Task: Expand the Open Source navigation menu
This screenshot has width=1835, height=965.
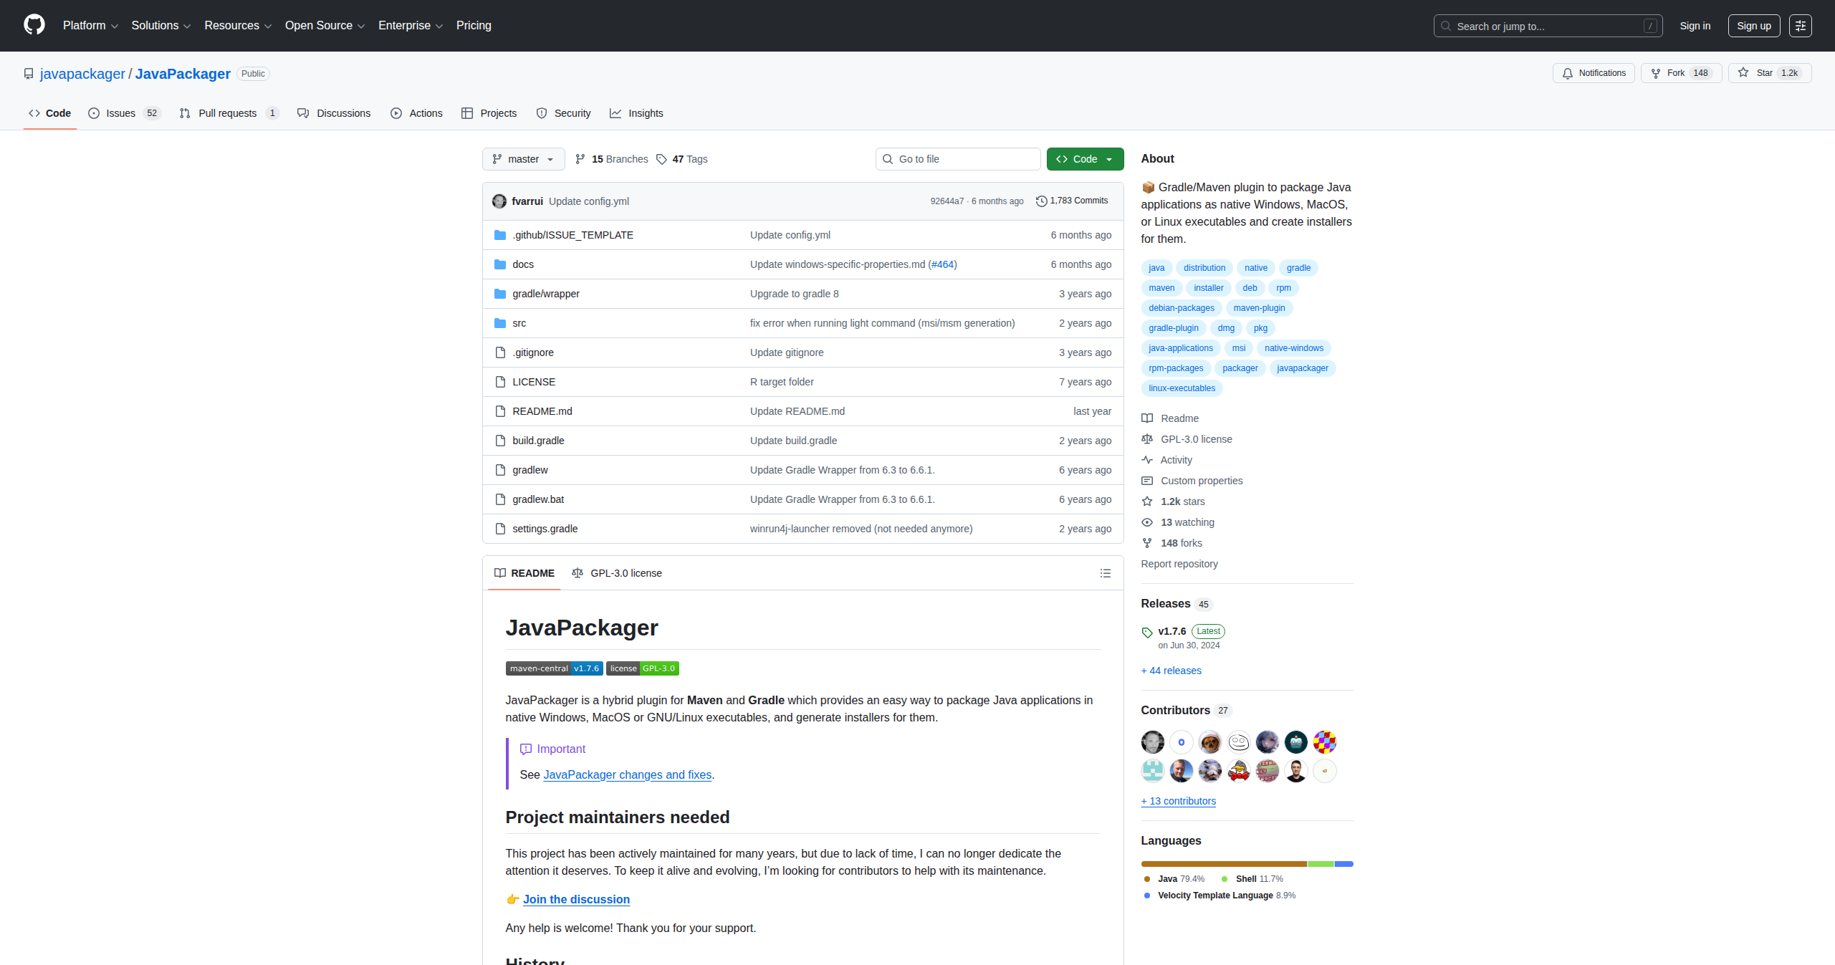Action: coord(325,26)
